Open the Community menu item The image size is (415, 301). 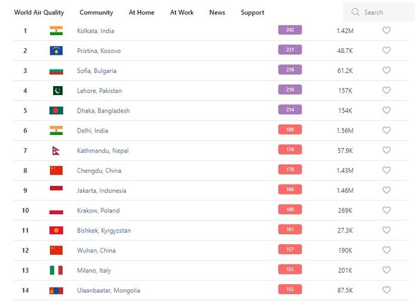pyautogui.click(x=97, y=13)
